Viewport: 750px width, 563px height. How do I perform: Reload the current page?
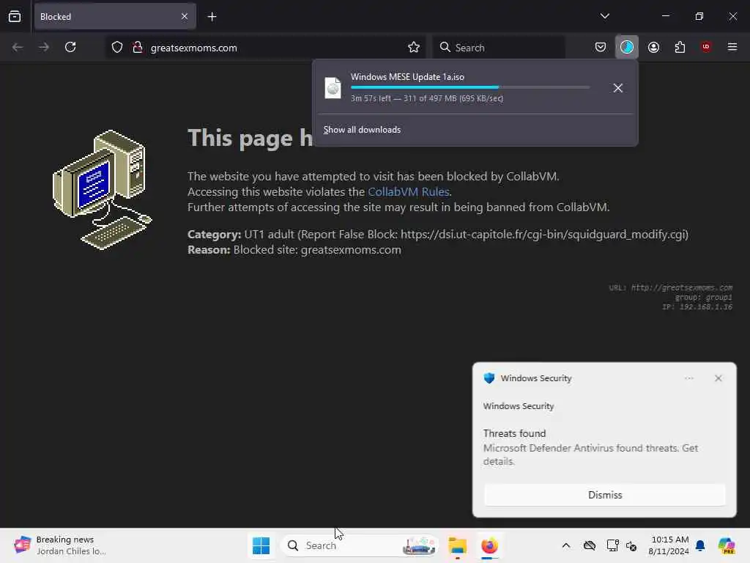[x=70, y=48]
